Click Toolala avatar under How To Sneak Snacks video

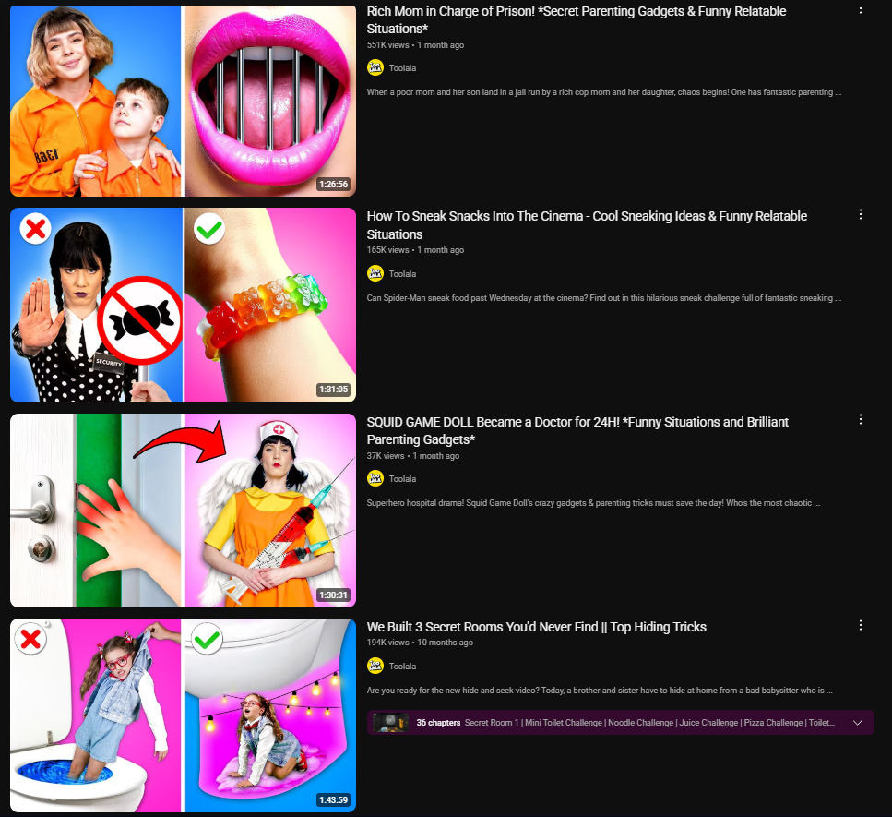(x=375, y=273)
